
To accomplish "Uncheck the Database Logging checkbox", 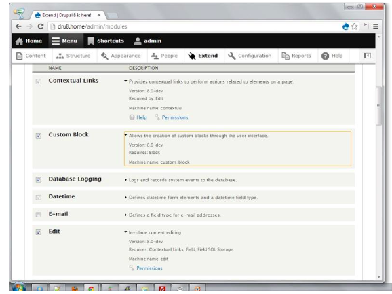I will tap(38, 180).
